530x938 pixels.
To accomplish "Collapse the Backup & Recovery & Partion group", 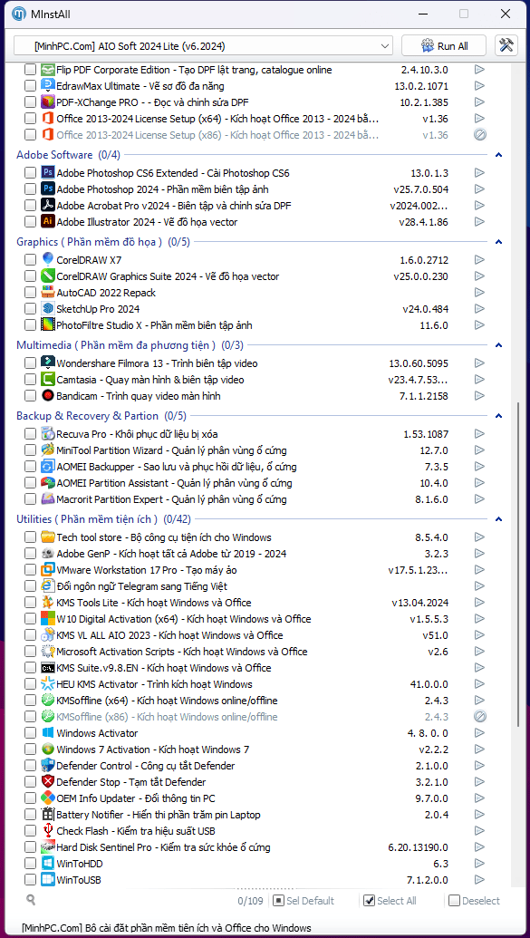I will coord(499,416).
